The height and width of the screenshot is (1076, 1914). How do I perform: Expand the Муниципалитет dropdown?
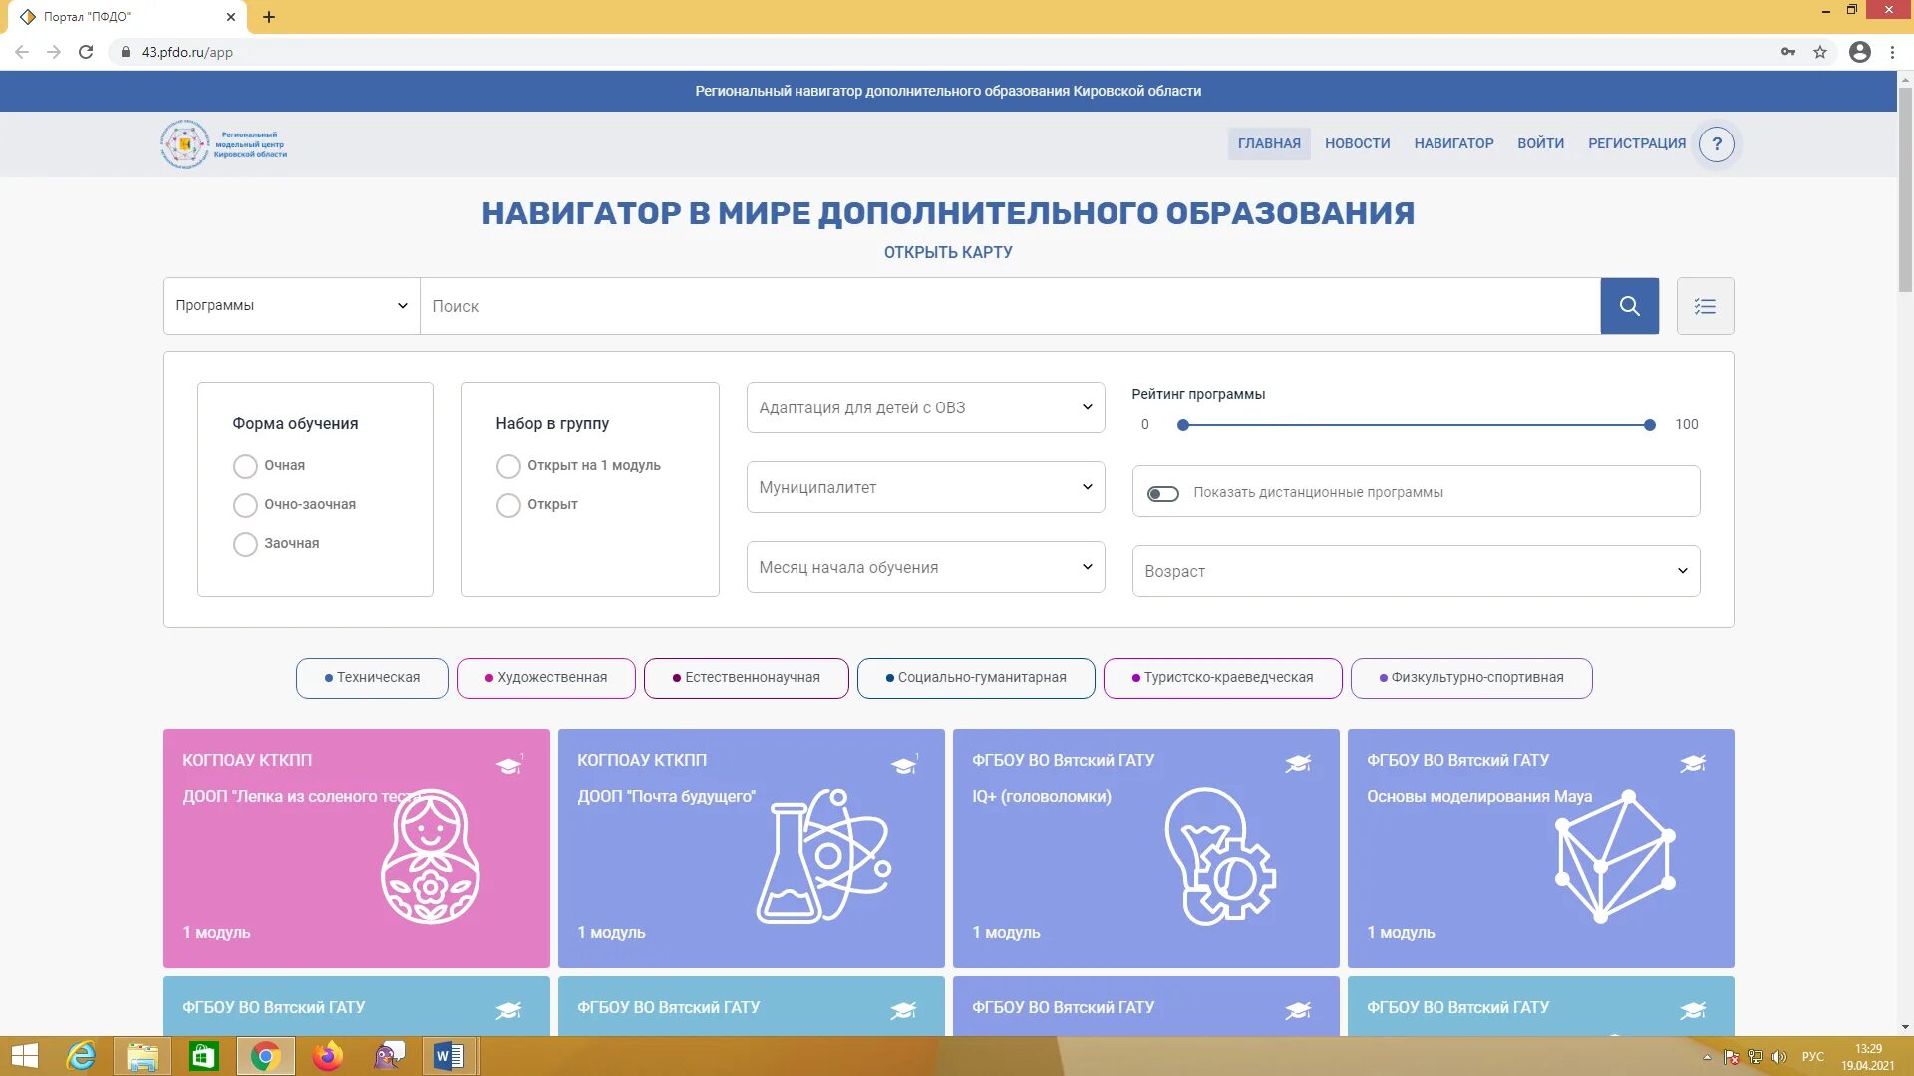(x=925, y=487)
